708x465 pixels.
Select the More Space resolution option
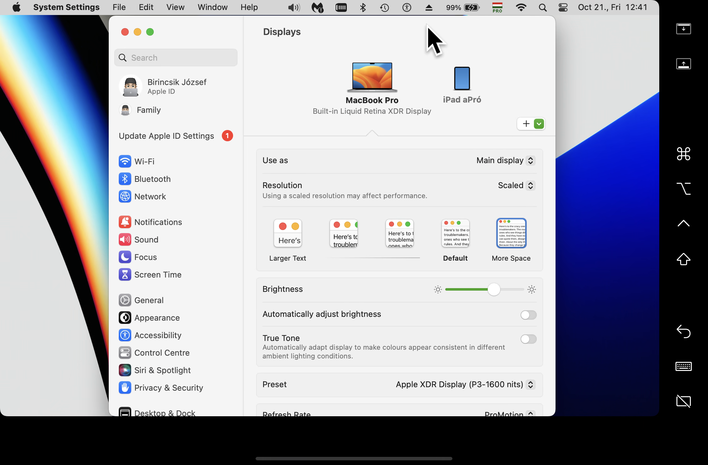coord(511,233)
